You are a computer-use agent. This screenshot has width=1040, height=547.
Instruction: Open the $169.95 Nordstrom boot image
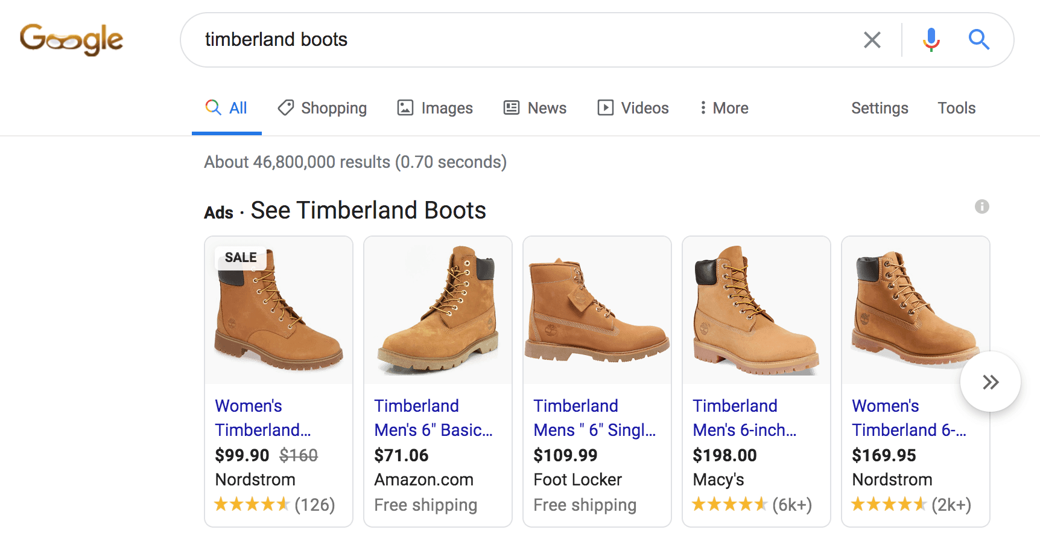(x=916, y=310)
